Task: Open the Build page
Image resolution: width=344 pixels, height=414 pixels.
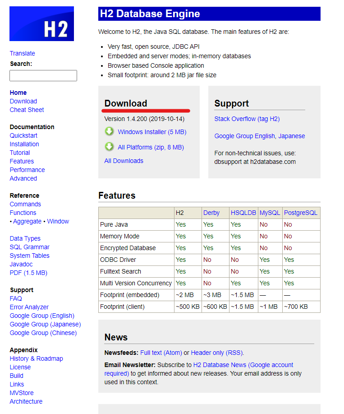Action: (x=16, y=376)
